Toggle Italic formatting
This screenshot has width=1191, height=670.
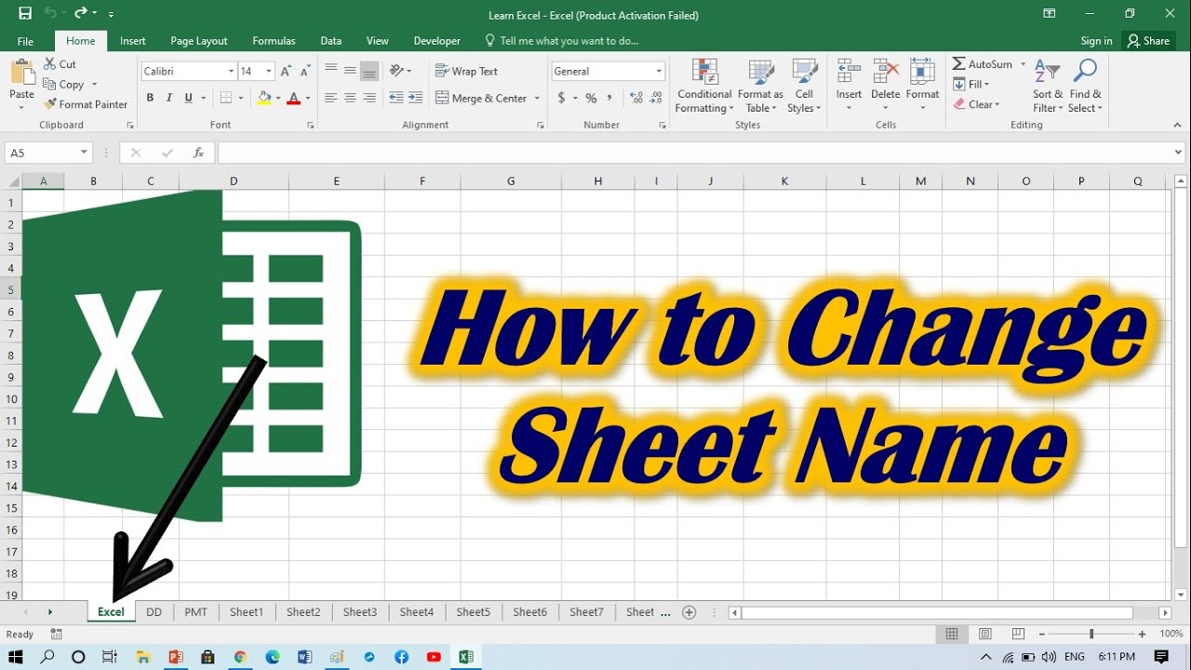tap(169, 98)
